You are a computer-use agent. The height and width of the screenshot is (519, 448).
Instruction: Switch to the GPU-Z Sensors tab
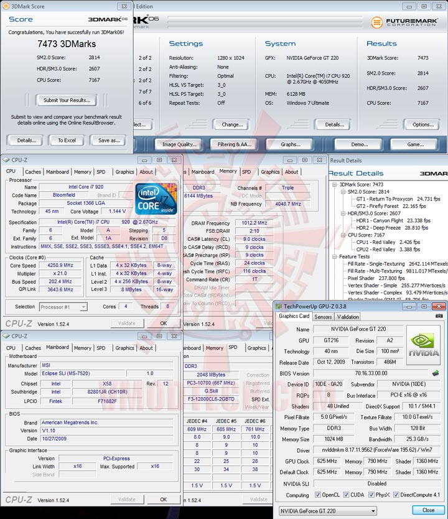point(323,317)
